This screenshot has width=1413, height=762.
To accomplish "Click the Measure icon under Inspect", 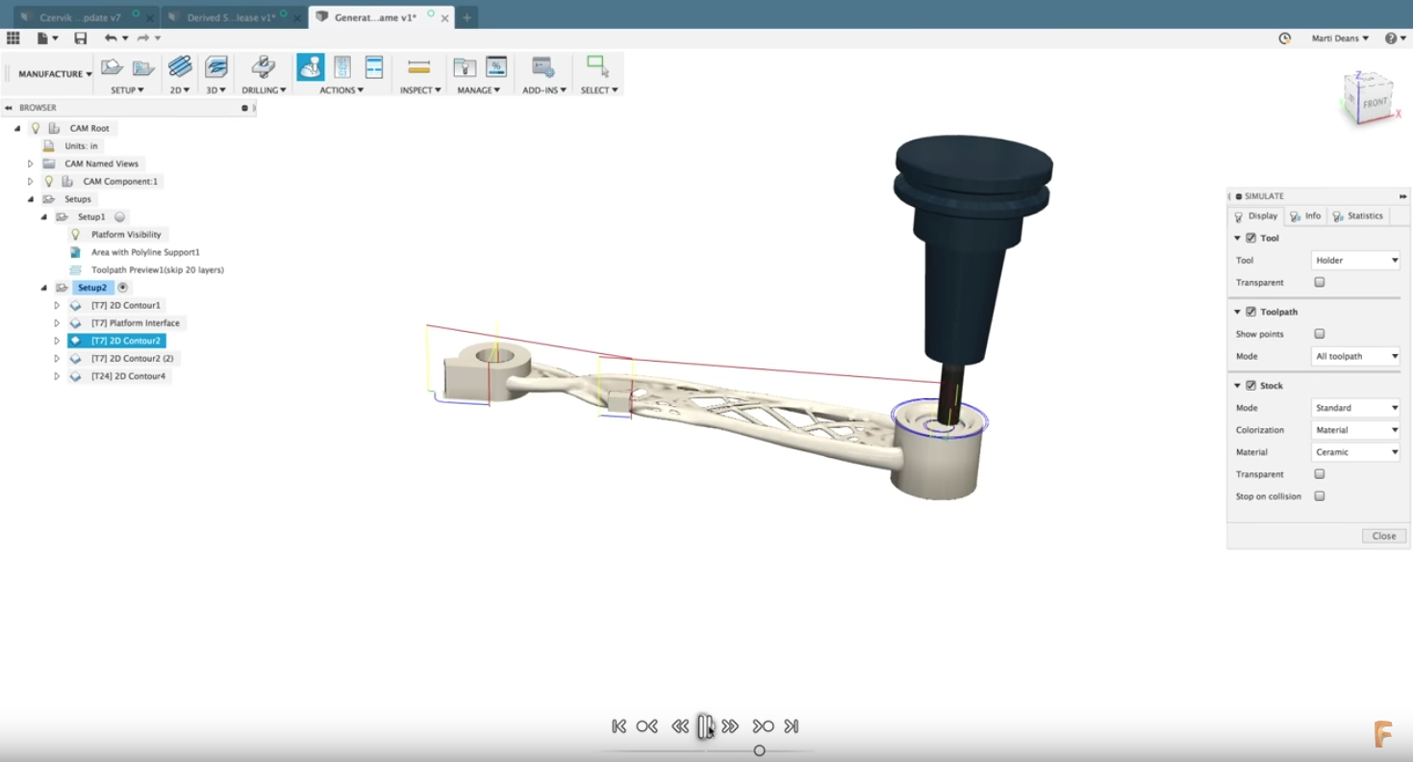I will 419,67.
